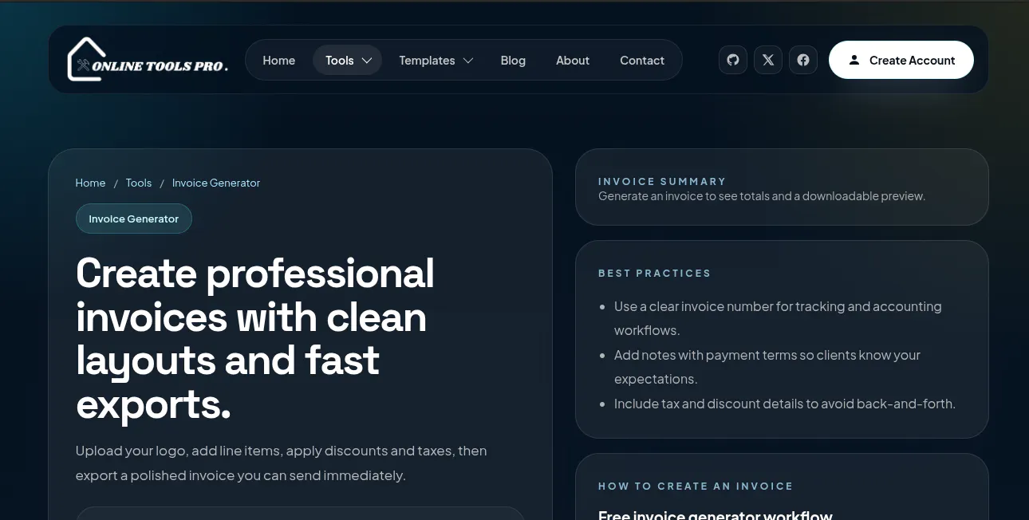Open the Blog nav item
The image size is (1029, 520).
pos(513,61)
